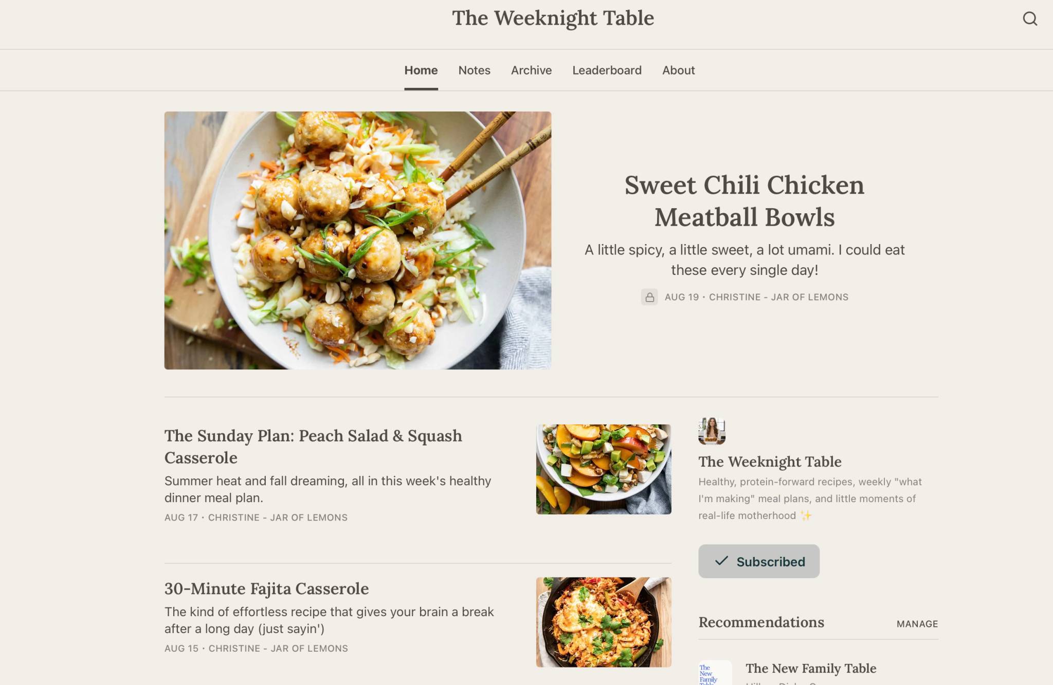Click the fajita casserole skillet thumbnail
This screenshot has height=685, width=1053.
click(604, 622)
